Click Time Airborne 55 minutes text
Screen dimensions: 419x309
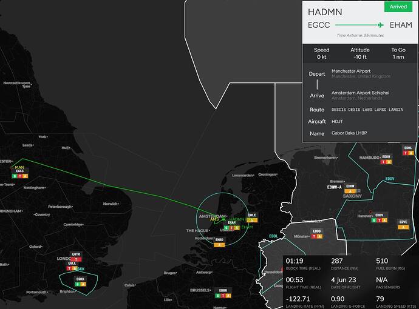(x=360, y=35)
